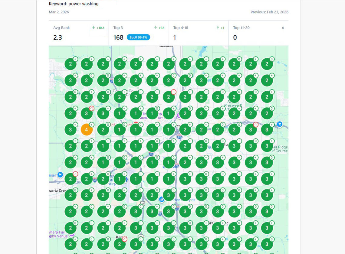
Task: Select the blue shopping bag pin near Home Depot
Action: click(x=162, y=199)
